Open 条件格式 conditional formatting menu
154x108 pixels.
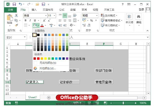pos(109,15)
